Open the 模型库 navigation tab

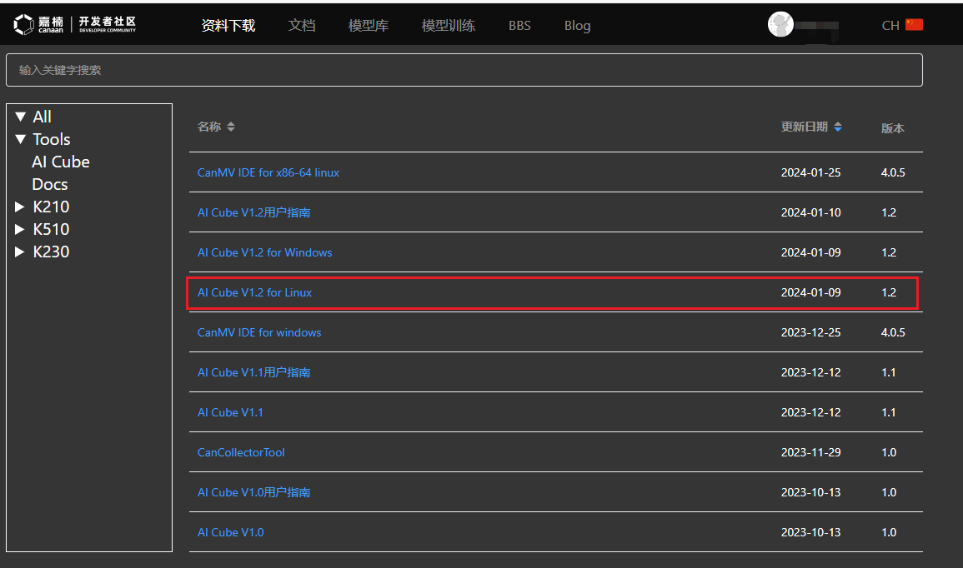(369, 25)
